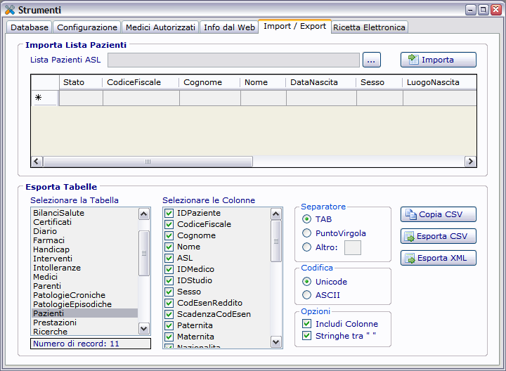
Task: Toggle the Nome column checkbox
Action: pyautogui.click(x=169, y=247)
